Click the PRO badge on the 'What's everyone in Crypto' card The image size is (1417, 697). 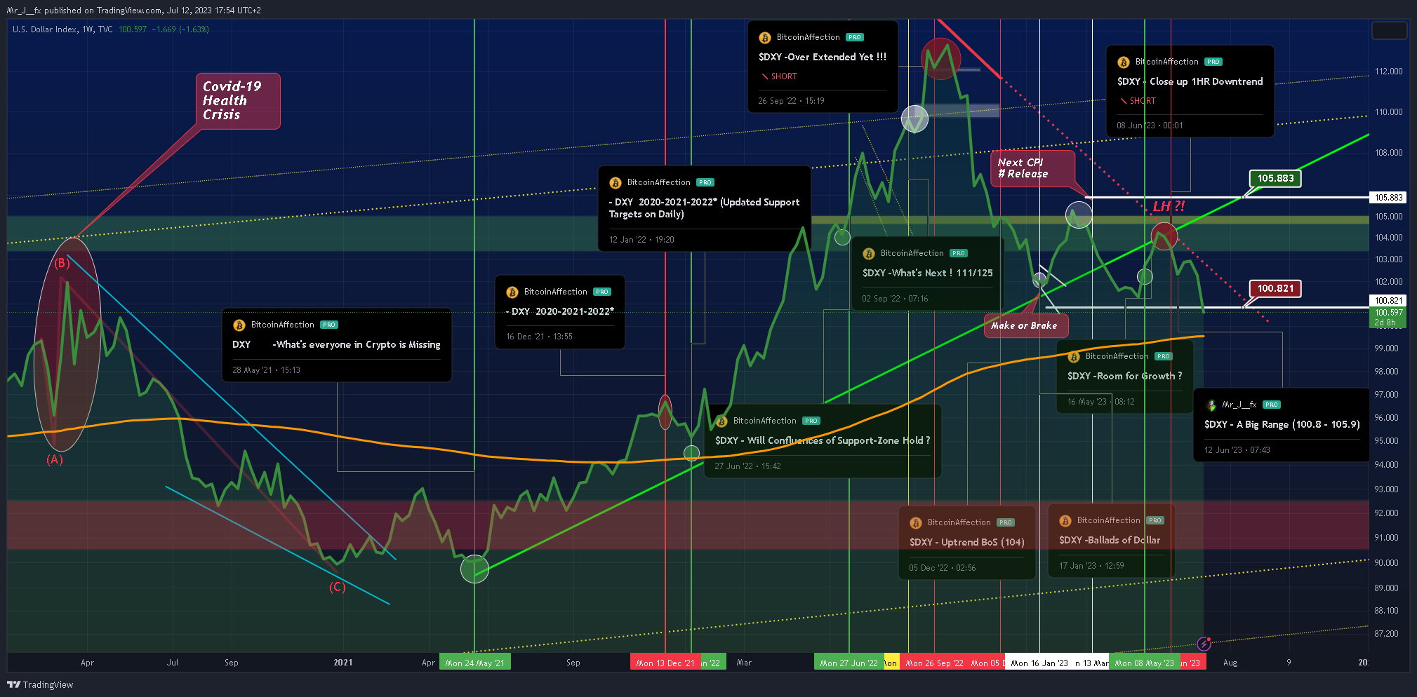(328, 325)
